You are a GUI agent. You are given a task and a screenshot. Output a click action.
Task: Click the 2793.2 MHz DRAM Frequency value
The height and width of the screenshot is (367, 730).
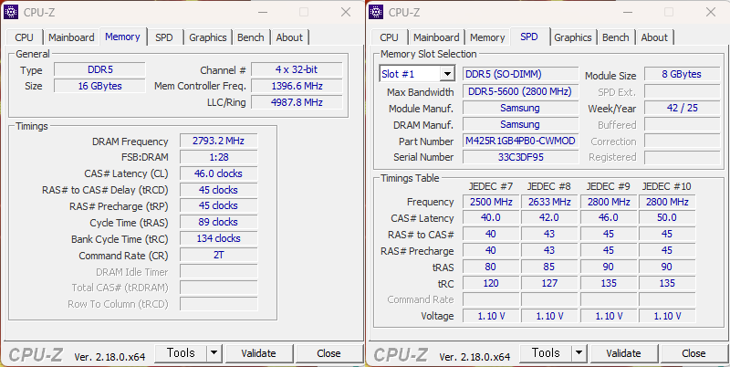pos(218,142)
